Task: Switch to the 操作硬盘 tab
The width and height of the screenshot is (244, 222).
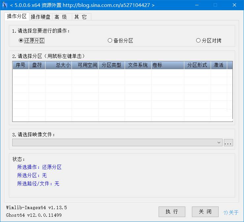Action: pyautogui.click(x=41, y=17)
